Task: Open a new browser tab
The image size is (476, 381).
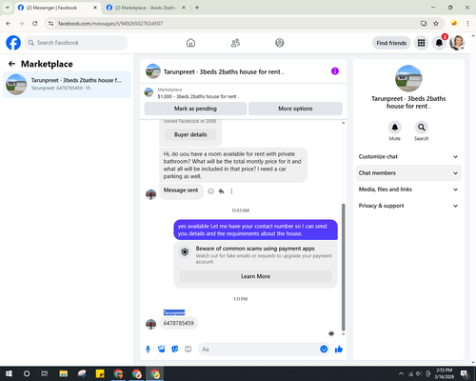Action: pyautogui.click(x=197, y=8)
